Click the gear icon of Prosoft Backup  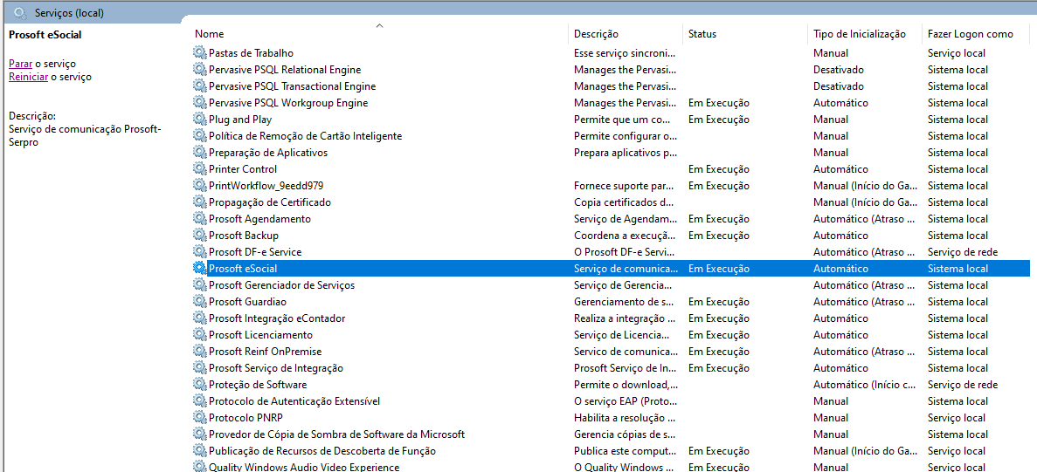200,235
